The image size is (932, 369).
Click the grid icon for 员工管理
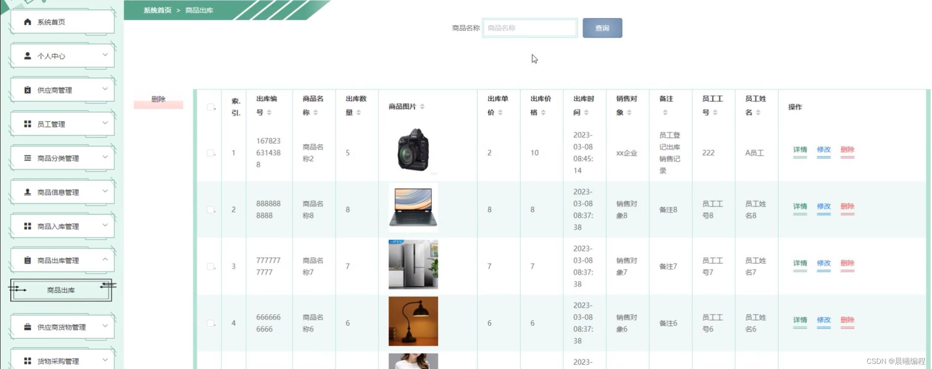point(28,124)
